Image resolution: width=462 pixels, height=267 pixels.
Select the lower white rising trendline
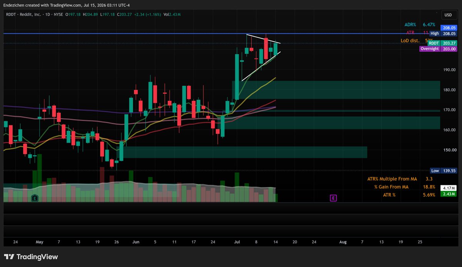tap(261, 67)
